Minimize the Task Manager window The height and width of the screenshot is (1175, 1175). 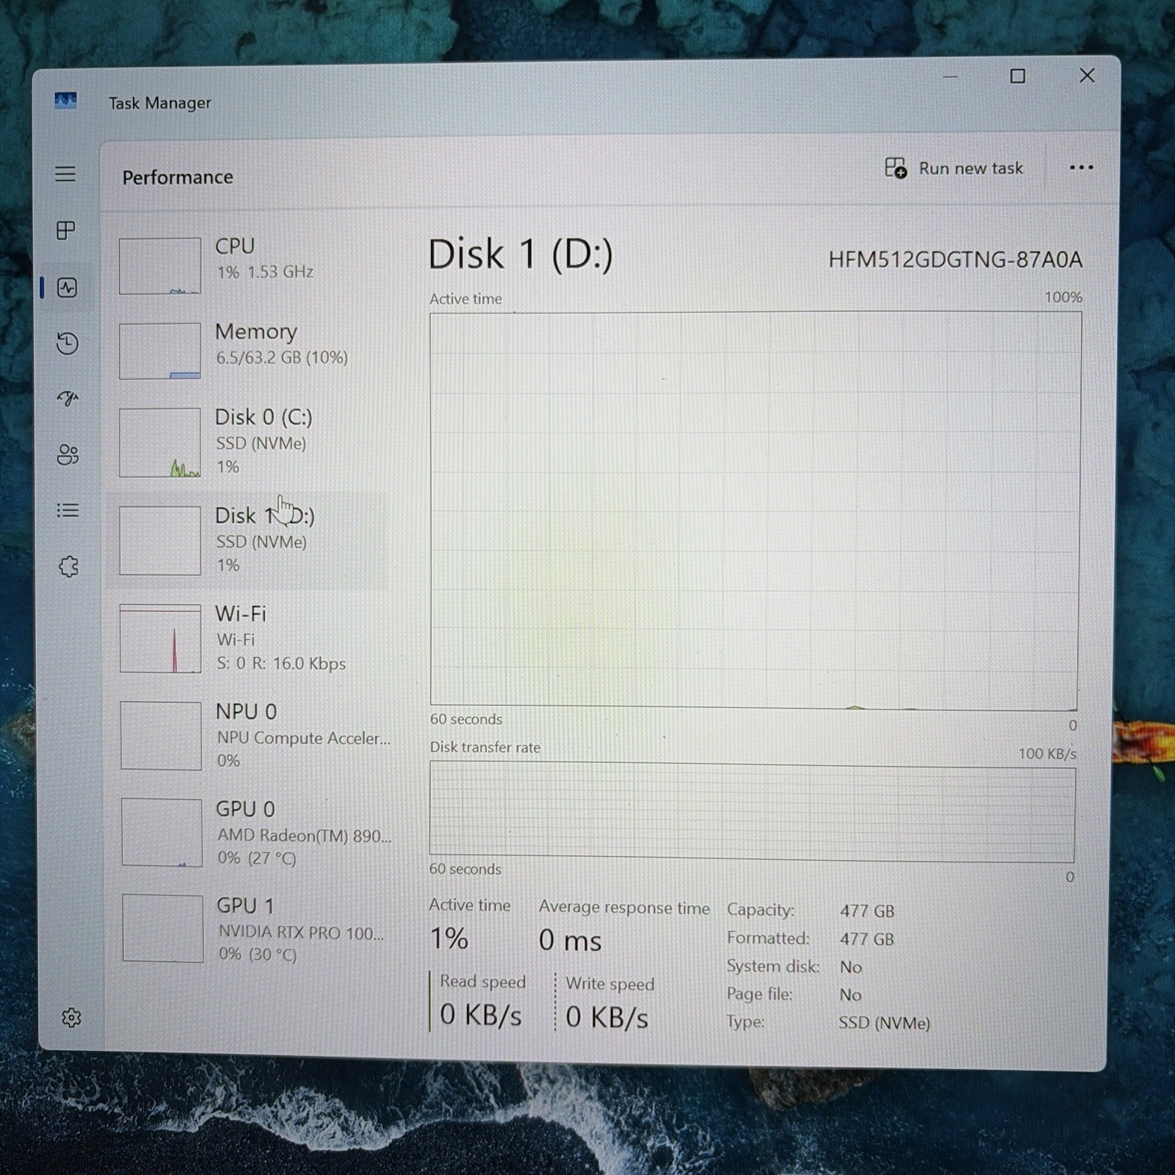[x=950, y=76]
